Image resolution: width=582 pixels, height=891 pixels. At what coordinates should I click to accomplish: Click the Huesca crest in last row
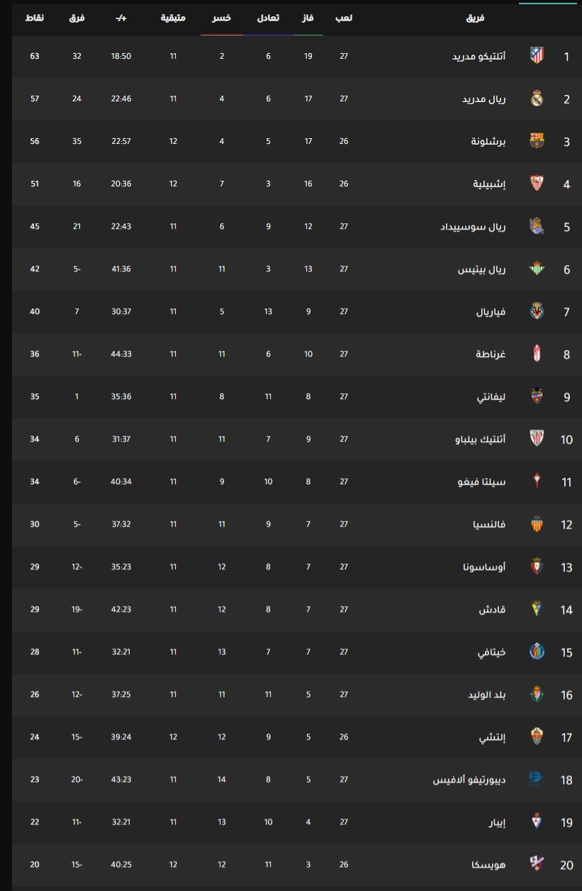pyautogui.click(x=537, y=864)
